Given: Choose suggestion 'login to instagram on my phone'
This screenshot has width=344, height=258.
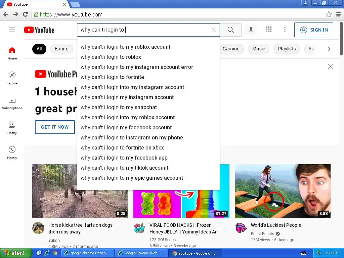Looking at the screenshot, I should point(148,138).
